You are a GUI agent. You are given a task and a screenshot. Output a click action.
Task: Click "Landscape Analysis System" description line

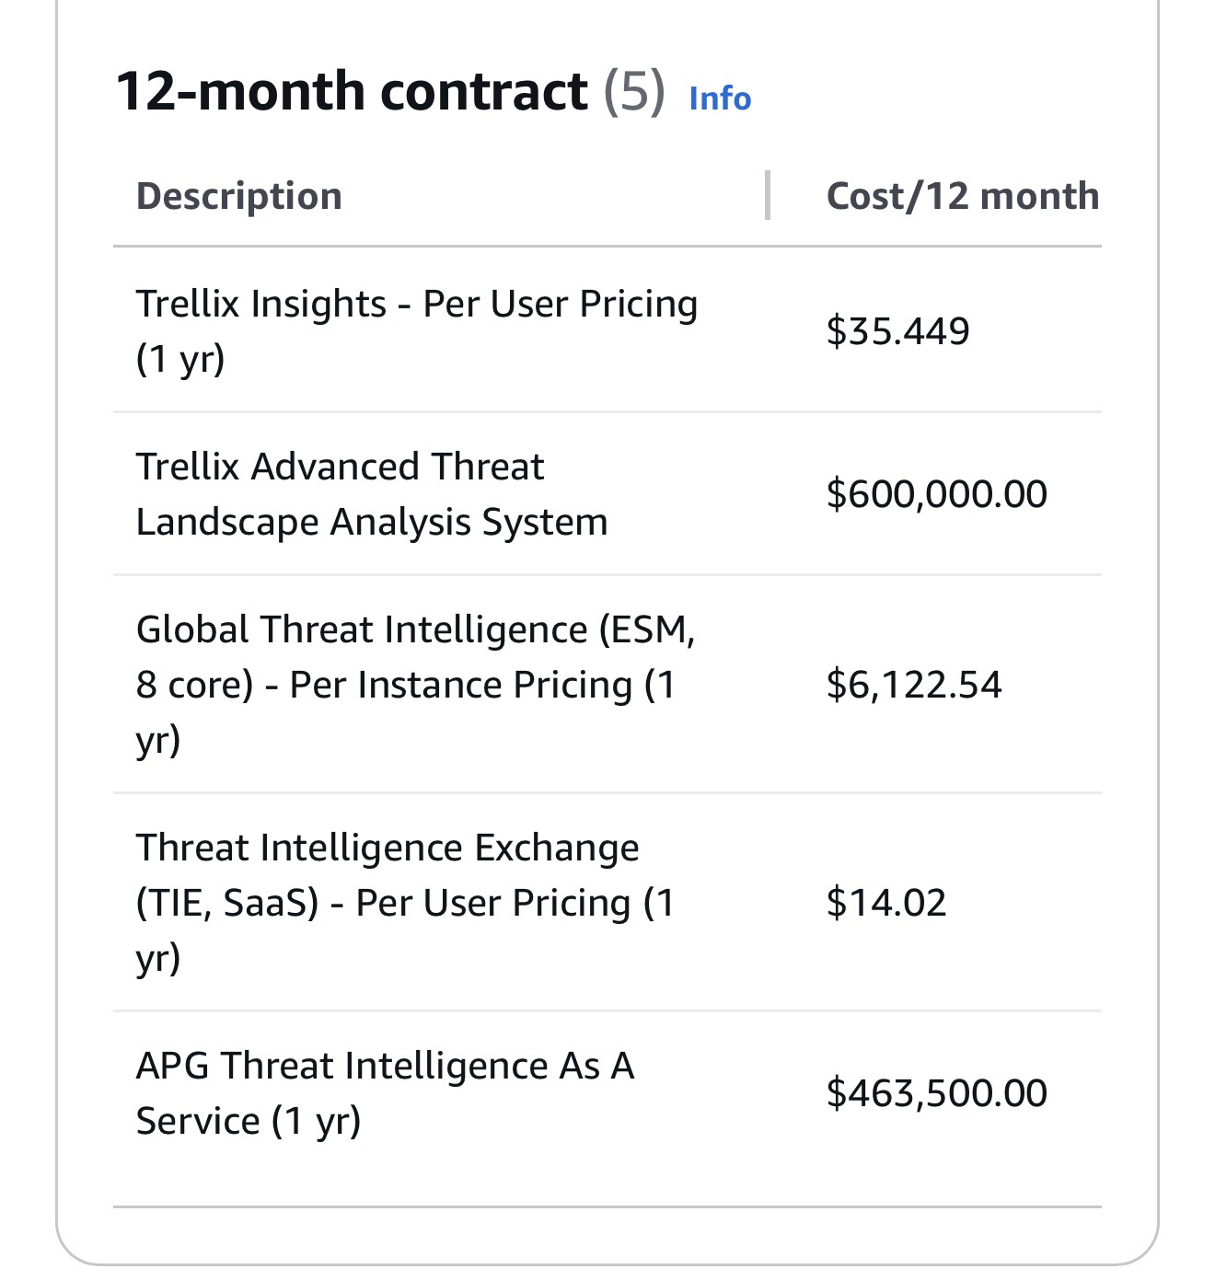[x=372, y=522]
